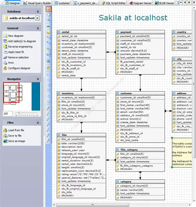Switch to the Designer tab

click(13, 3)
